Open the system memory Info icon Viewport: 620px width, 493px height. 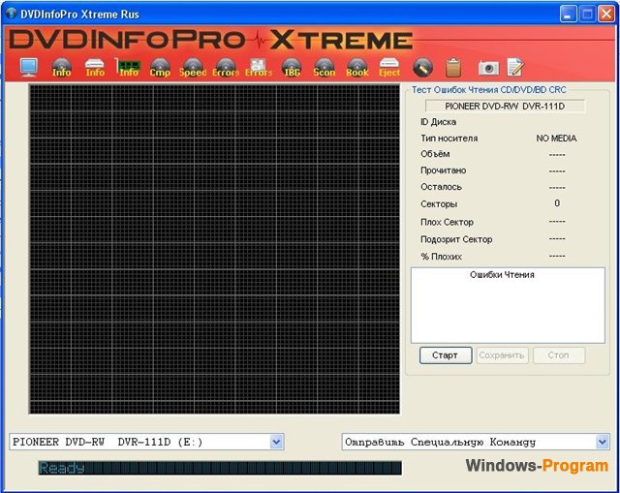(x=128, y=67)
